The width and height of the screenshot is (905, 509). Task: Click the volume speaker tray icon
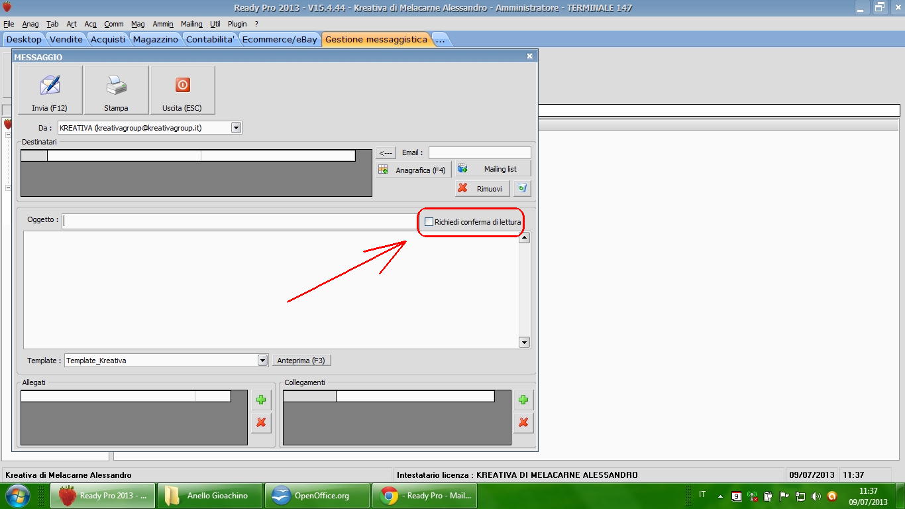point(816,496)
